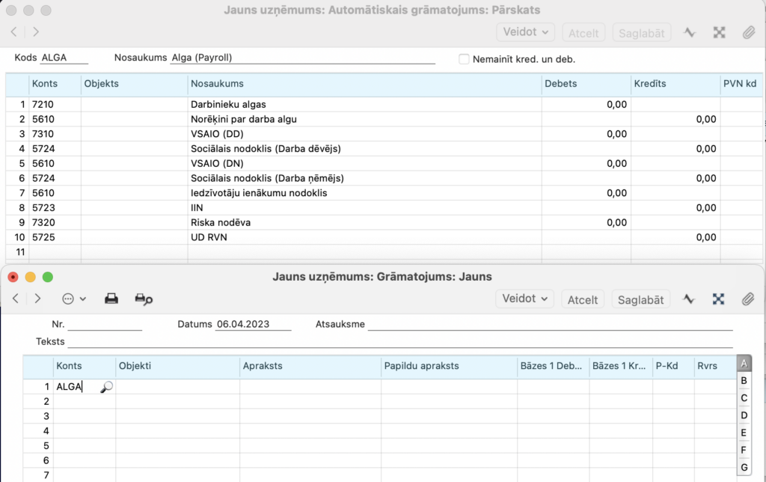Click the expand arrows icon in Pārskats window
Viewport: 766px width, 482px height.
(x=719, y=32)
